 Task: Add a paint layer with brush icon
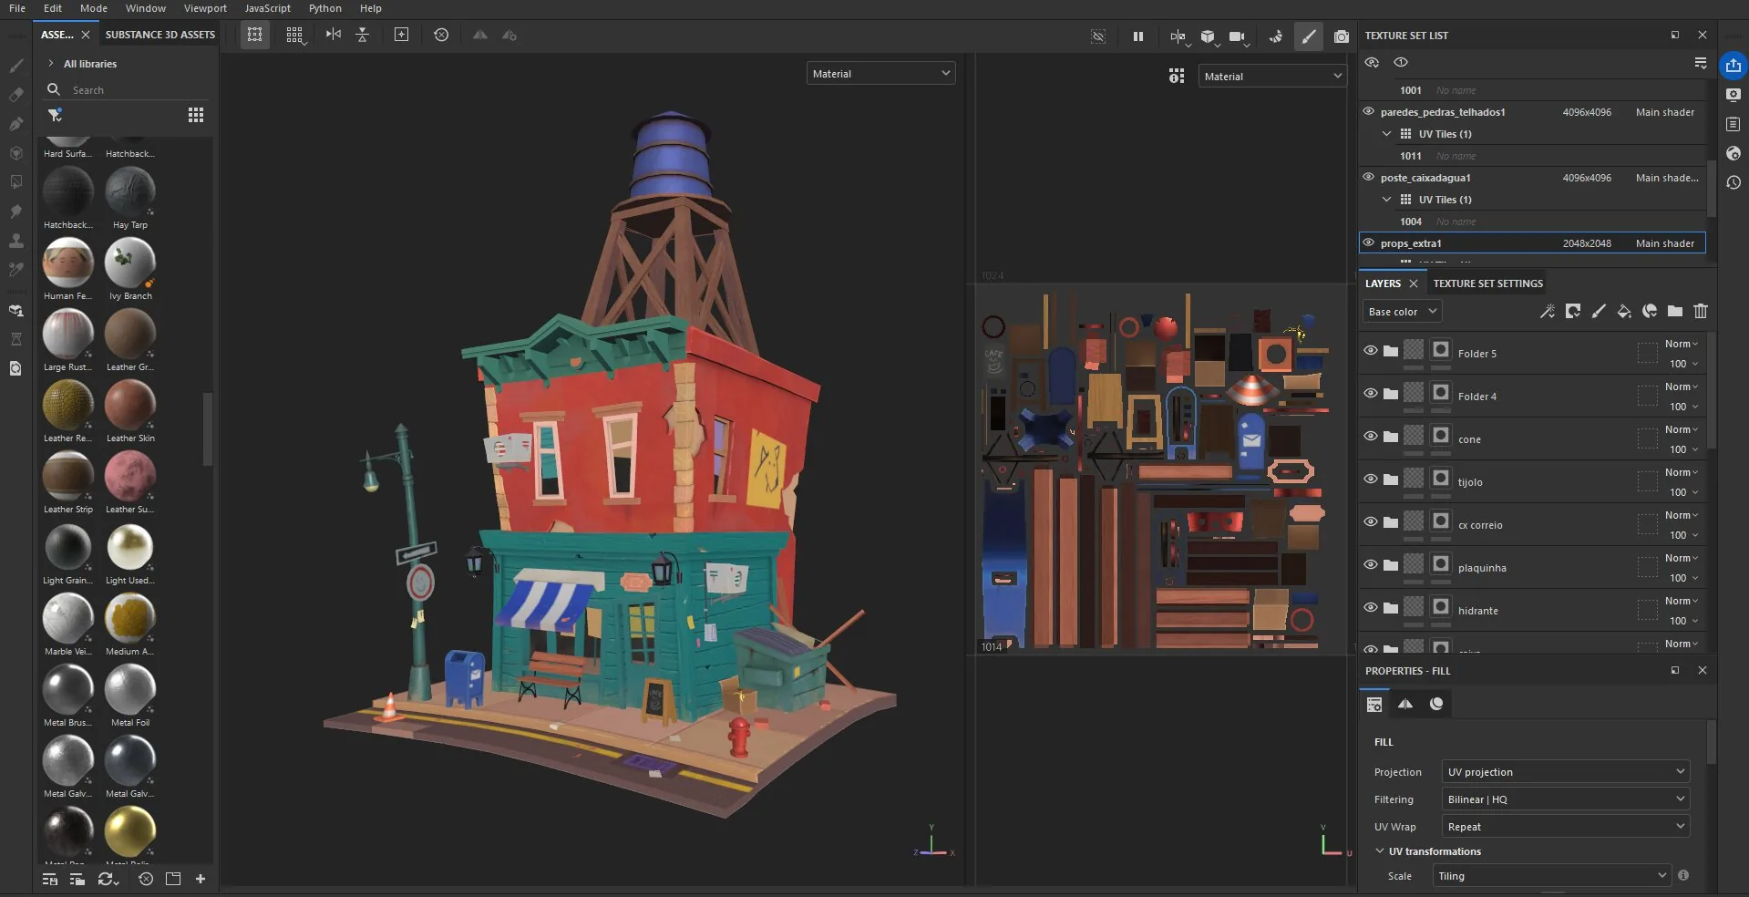pos(1599,312)
